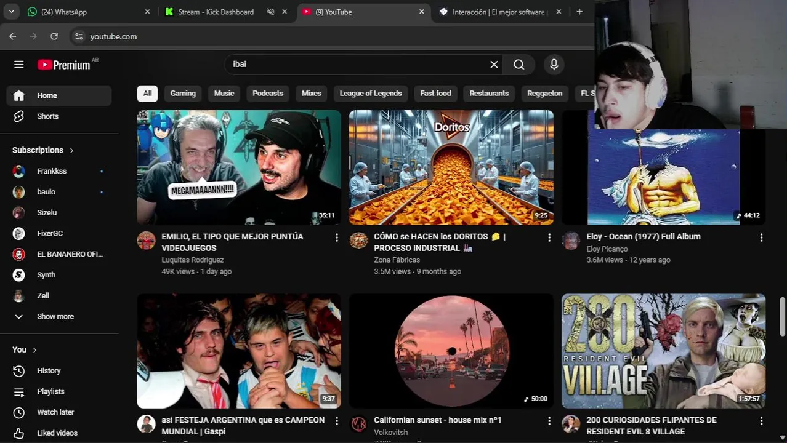Image resolution: width=787 pixels, height=443 pixels.
Task: View site information icon in address bar
Action: point(78,36)
